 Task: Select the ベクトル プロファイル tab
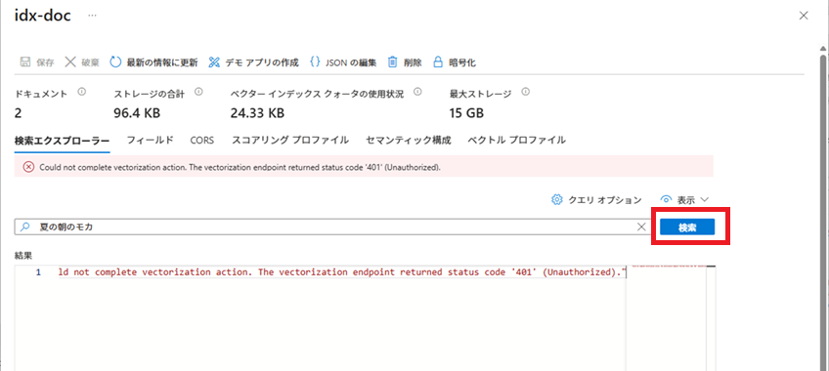tap(517, 141)
